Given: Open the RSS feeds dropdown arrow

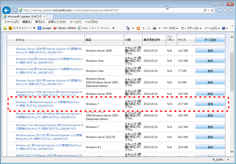Looking at the screenshot, I should tap(144, 28).
